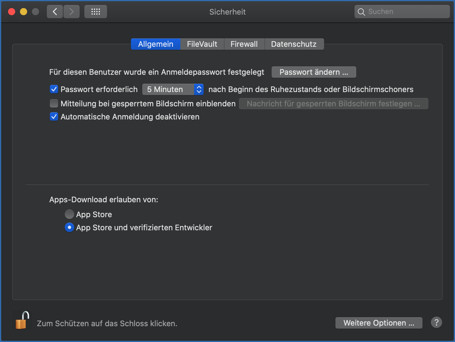Open the Firewall tab
Screen dimensions: 455x342
pyautogui.click(x=244, y=44)
